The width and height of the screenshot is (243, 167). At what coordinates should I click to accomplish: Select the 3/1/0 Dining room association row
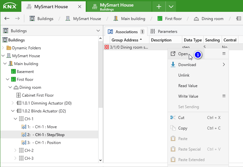tap(173, 47)
